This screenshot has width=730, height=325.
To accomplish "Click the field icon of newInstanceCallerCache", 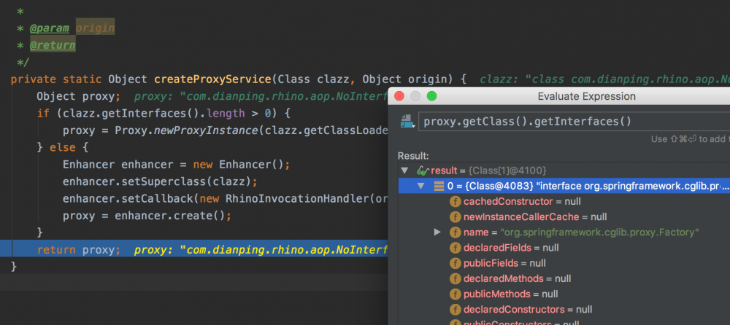I will [x=455, y=217].
